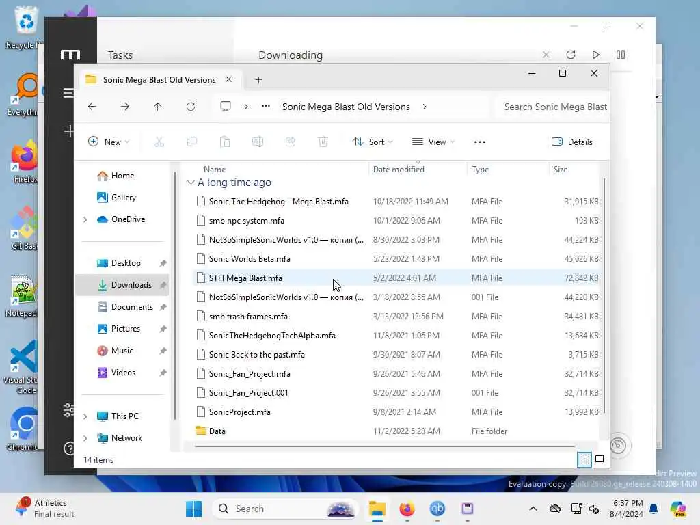Toggle the Details pane
Image resolution: width=700 pixels, height=525 pixels.
pos(572,142)
